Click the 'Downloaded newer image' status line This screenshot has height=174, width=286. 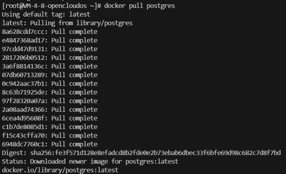tap(90, 161)
